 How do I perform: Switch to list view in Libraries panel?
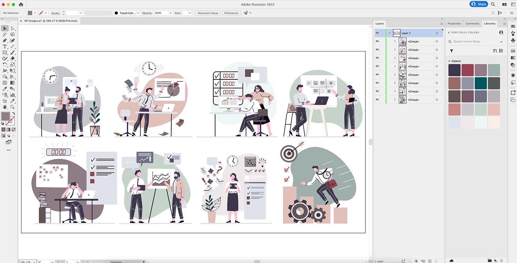click(x=501, y=51)
